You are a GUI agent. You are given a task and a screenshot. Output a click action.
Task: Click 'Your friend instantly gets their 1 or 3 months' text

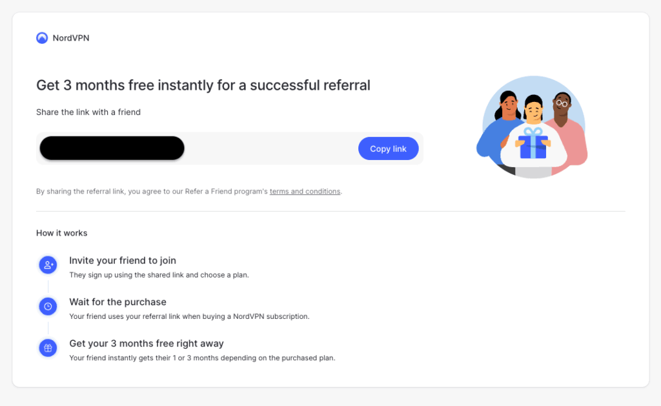(202, 358)
